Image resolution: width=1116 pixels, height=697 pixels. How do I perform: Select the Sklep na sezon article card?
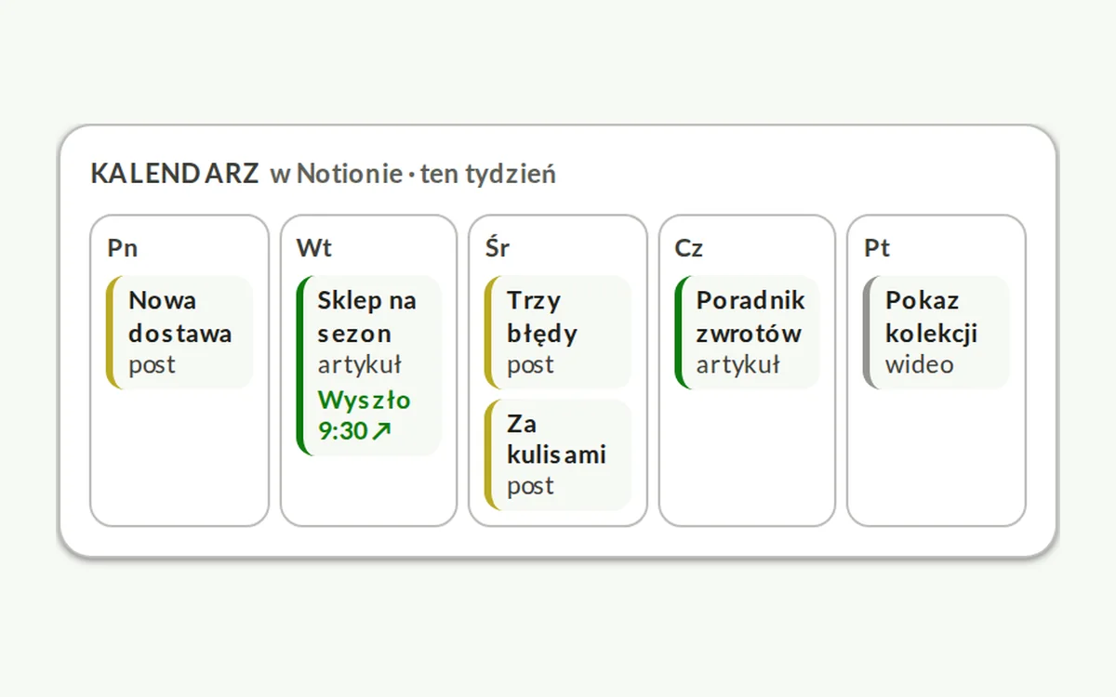point(369,365)
